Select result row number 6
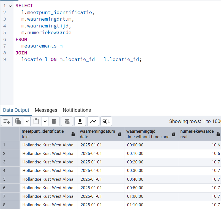 (x=10, y=188)
